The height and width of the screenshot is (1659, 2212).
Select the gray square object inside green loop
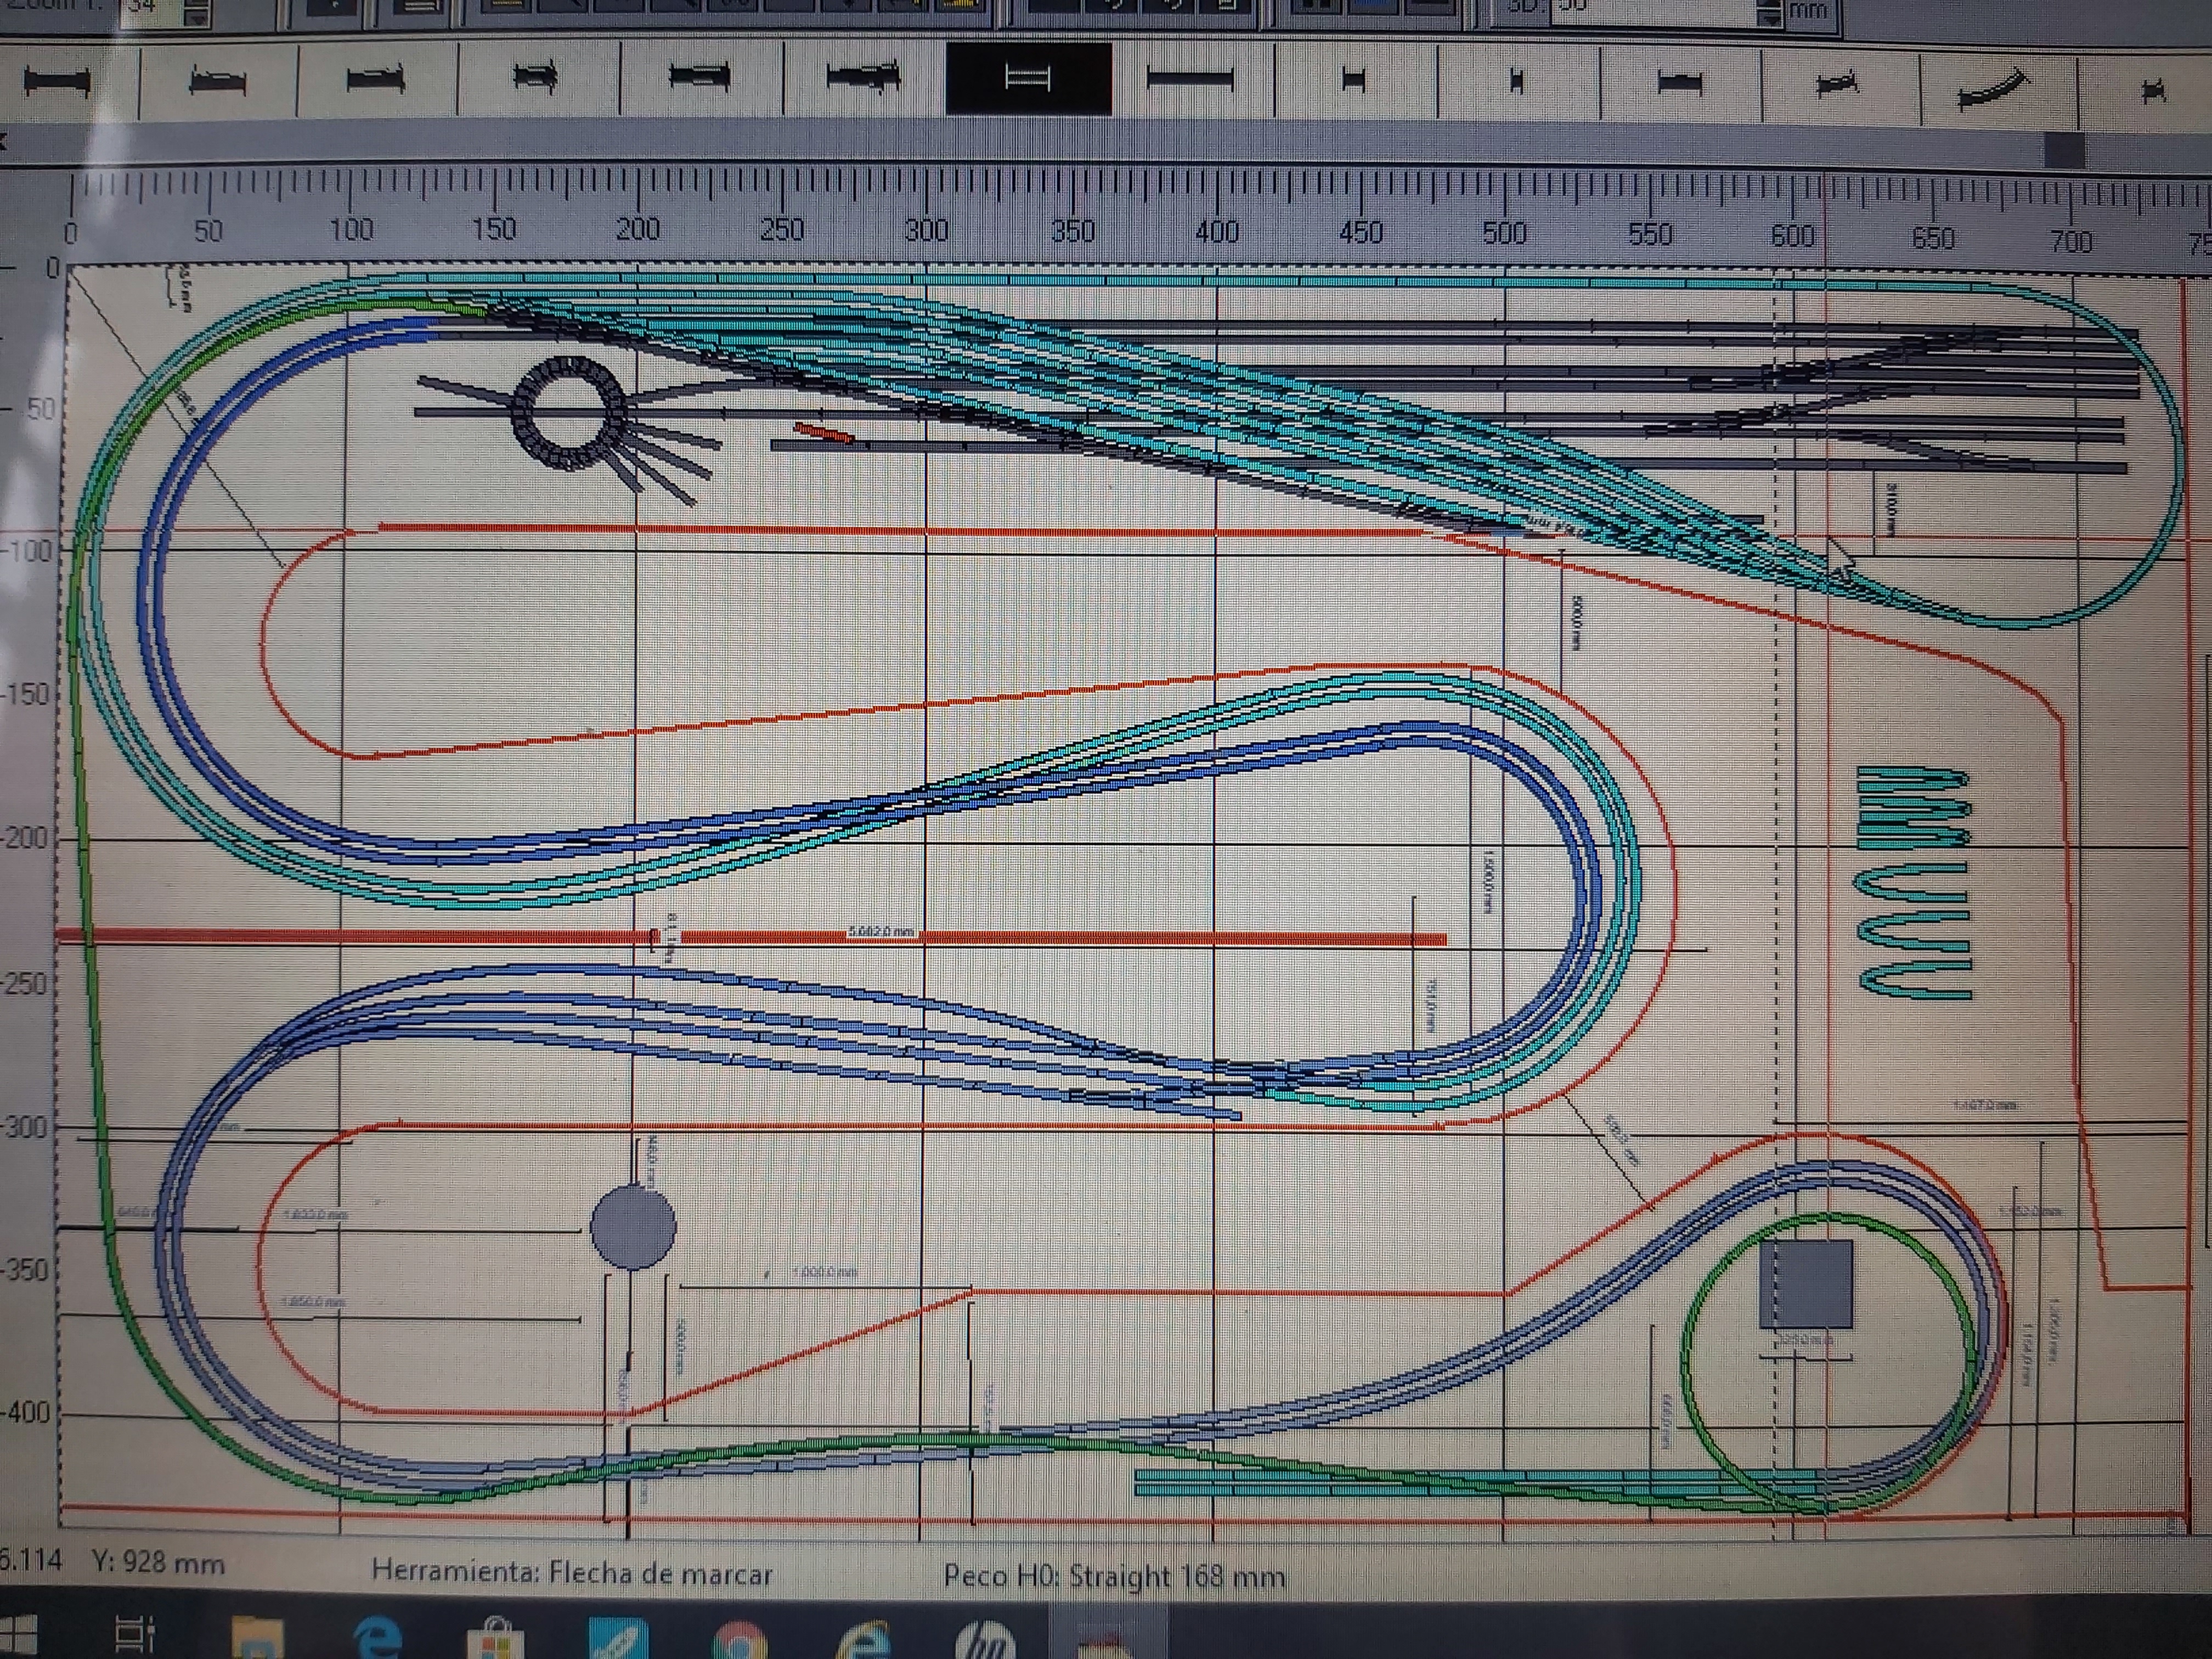(1806, 1285)
